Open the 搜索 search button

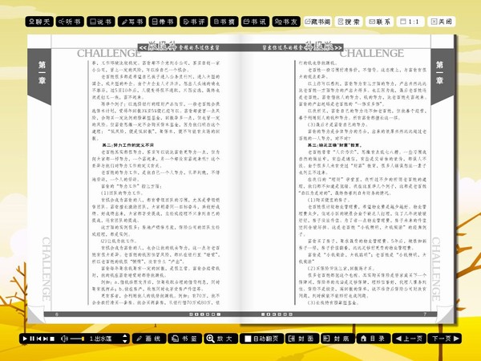coord(349,22)
